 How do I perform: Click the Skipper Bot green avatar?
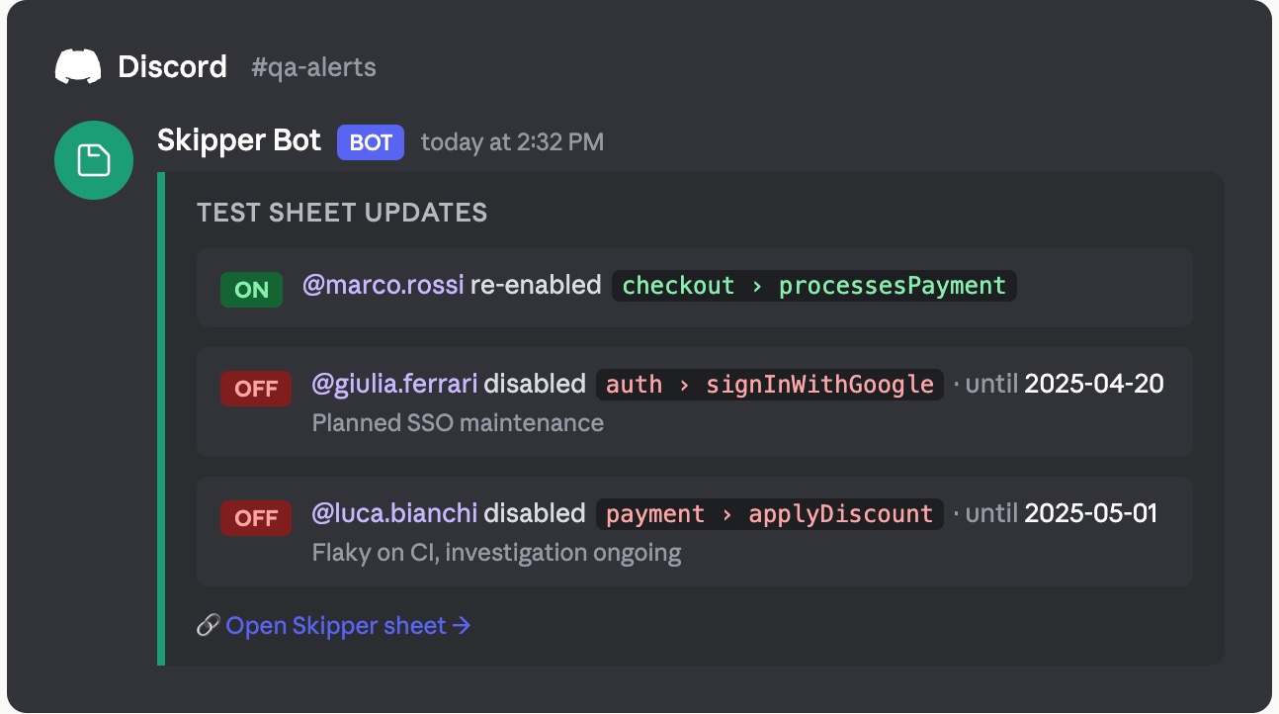coord(94,160)
